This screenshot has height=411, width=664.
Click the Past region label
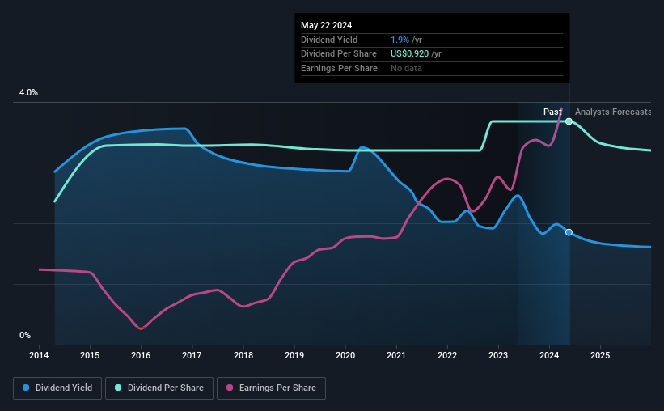[552, 112]
